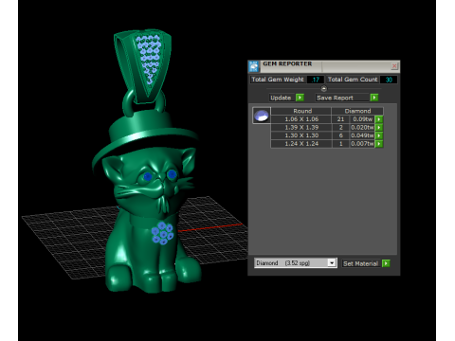Click the Save Report button
Viewport: 455px width, 341px height.
tap(342, 98)
